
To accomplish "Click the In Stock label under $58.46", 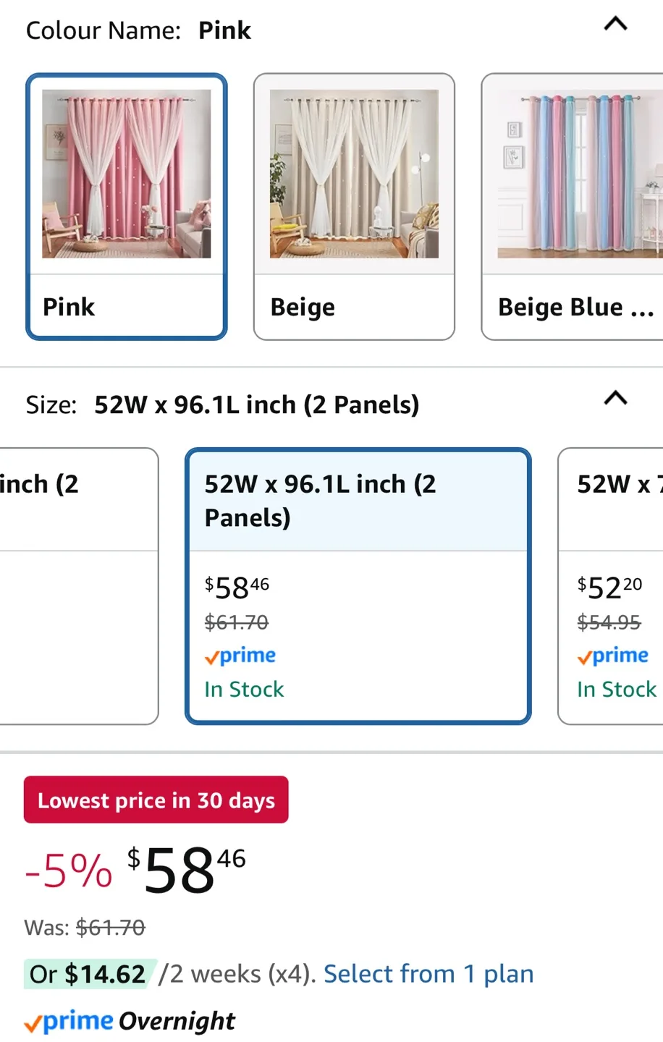I will (x=244, y=689).
